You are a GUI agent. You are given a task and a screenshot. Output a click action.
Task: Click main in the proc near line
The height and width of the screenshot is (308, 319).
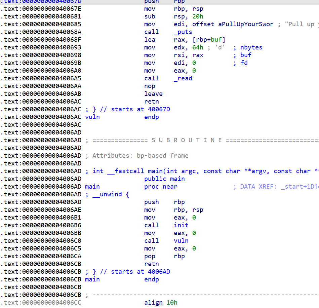[x=92, y=187]
